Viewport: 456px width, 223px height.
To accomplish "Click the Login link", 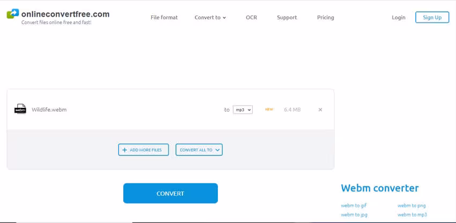I will (399, 18).
